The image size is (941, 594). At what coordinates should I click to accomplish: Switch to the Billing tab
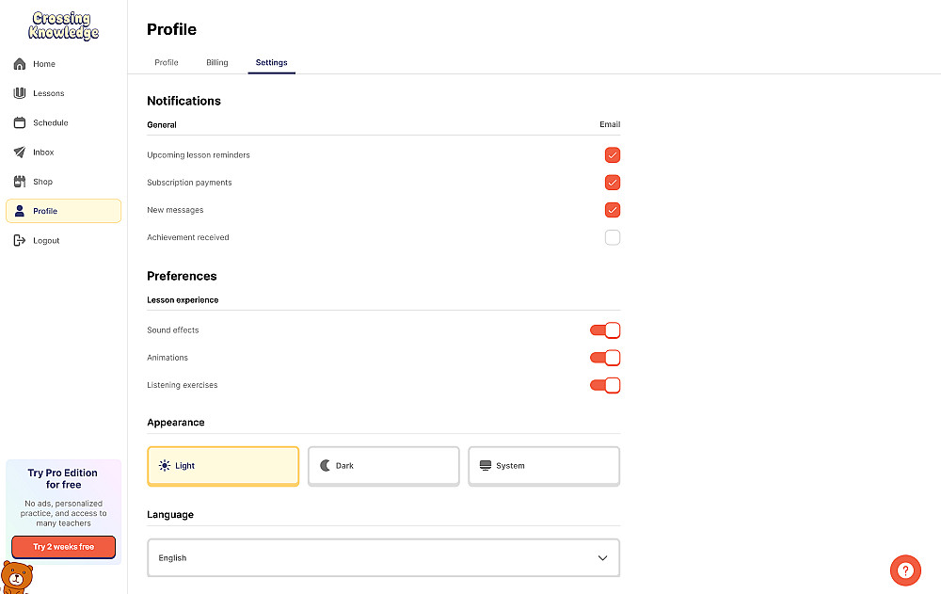pos(217,63)
